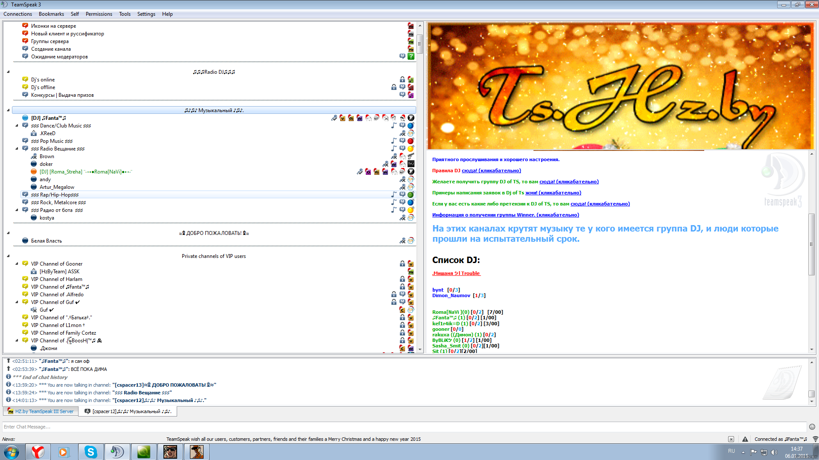The image size is (819, 460).
Task: Open the Permissions menu
Action: pyautogui.click(x=99, y=14)
